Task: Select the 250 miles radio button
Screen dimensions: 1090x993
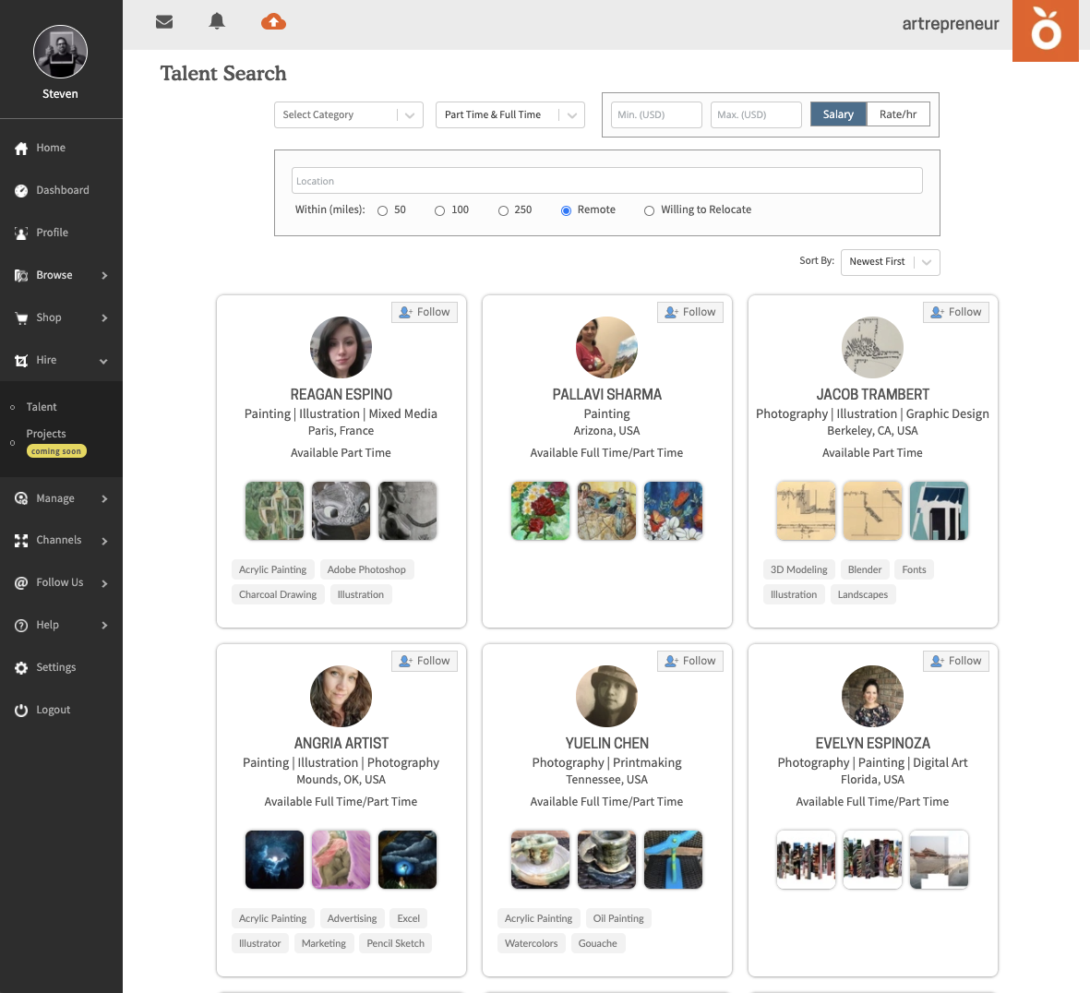Action: click(x=503, y=210)
